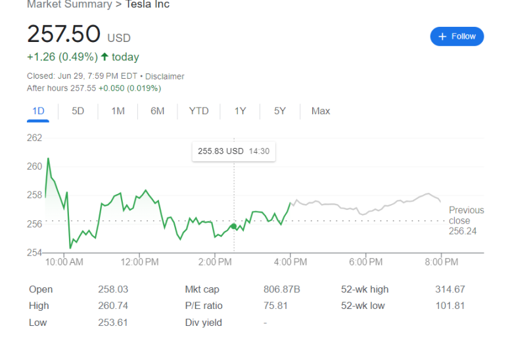Select the 1D time range tab
Image resolution: width=508 pixels, height=341 pixels.
[x=38, y=111]
